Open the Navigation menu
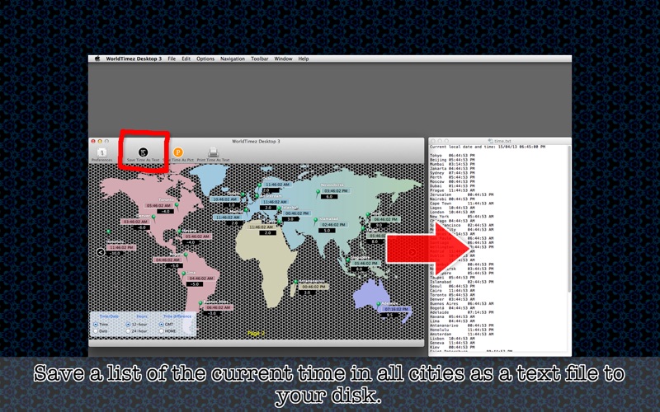The height and width of the screenshot is (412, 660). point(233,59)
